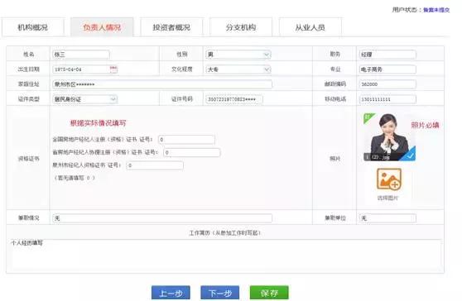The width and height of the screenshot is (462, 301).
Task: Select the 负责人情况 tab
Action: pyautogui.click(x=102, y=27)
